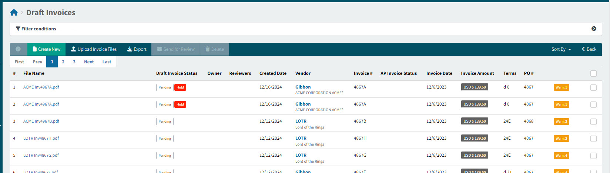This screenshot has width=610, height=173.
Task: Expand the Filter conditions panel arrow
Action: 594,29
